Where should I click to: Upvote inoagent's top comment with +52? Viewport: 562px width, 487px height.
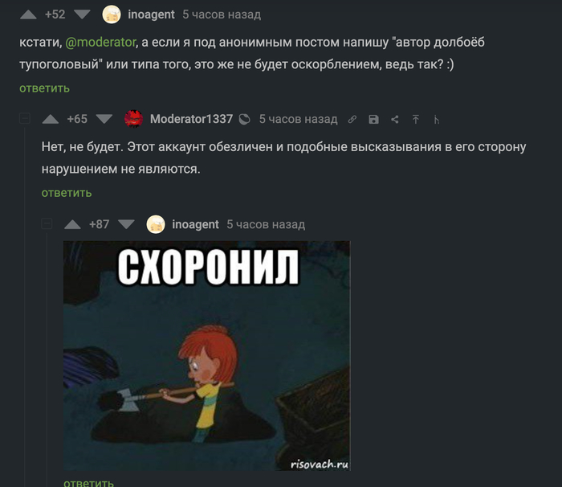[28, 14]
